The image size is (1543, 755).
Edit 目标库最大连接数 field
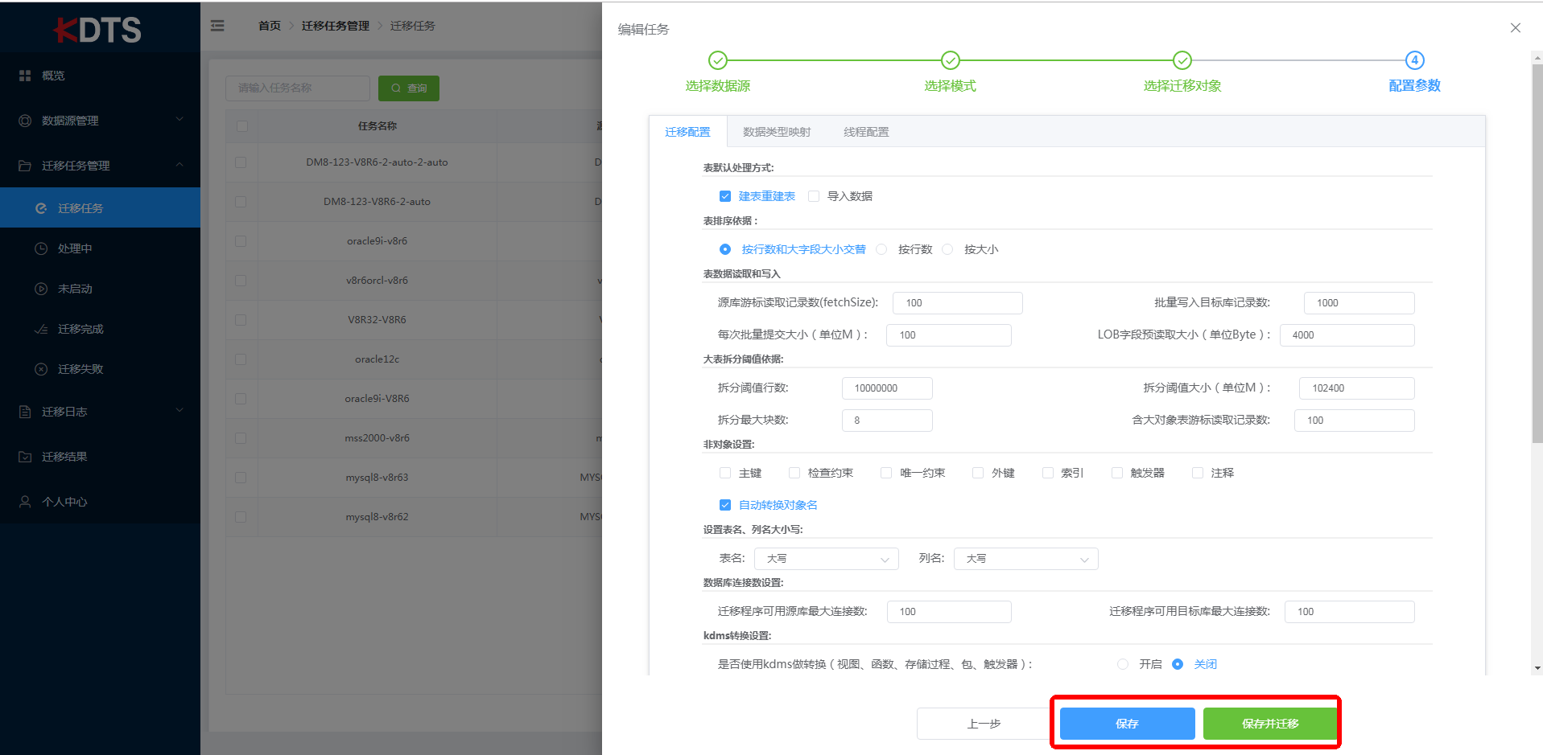[1350, 612]
